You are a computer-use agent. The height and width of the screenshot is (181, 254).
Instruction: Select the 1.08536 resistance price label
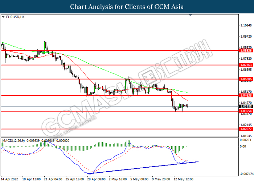[246, 51]
